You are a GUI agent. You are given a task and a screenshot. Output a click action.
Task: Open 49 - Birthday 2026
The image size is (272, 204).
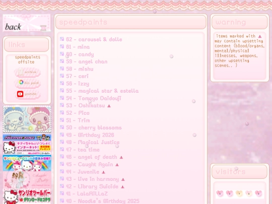click(x=90, y=135)
